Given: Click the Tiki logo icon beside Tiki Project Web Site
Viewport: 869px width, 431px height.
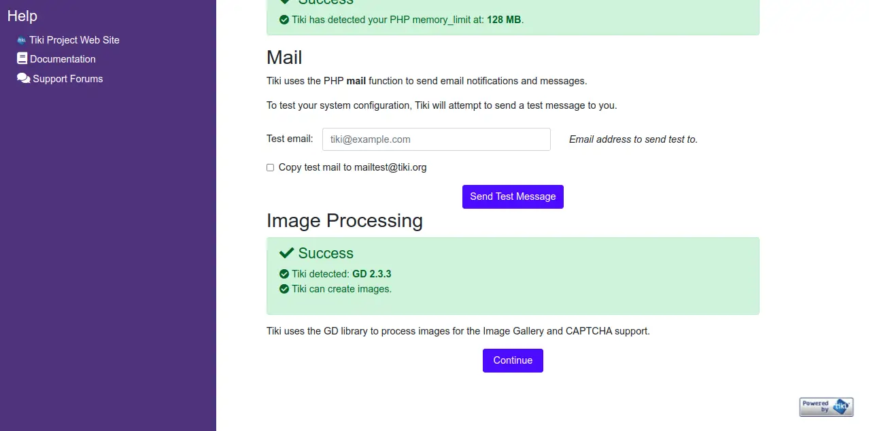Looking at the screenshot, I should point(22,40).
